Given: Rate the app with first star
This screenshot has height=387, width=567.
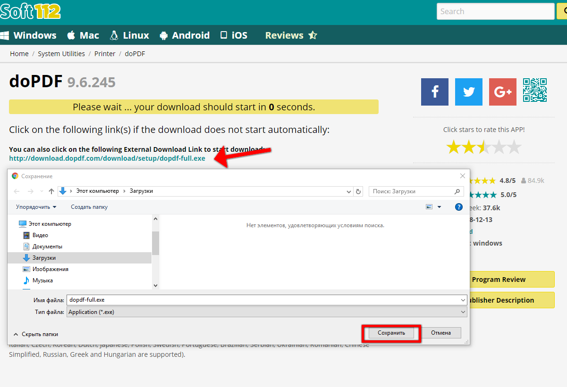Looking at the screenshot, I should [454, 148].
